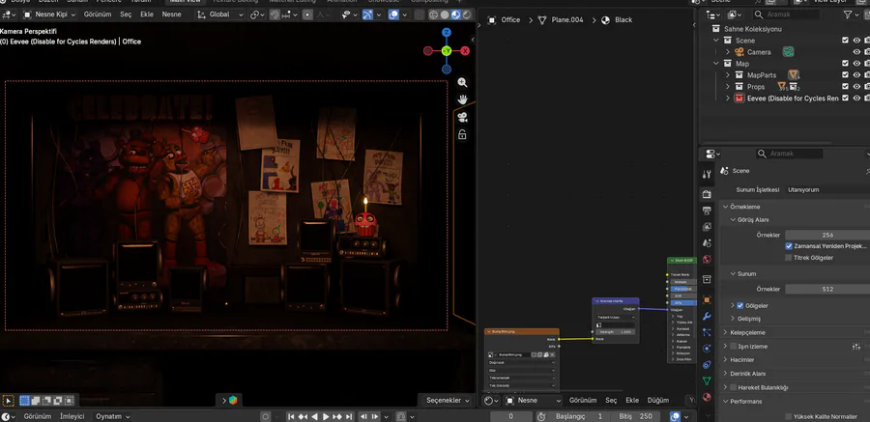
Task: Adjust the Sunum Örnekler 512 field
Action: point(827,290)
